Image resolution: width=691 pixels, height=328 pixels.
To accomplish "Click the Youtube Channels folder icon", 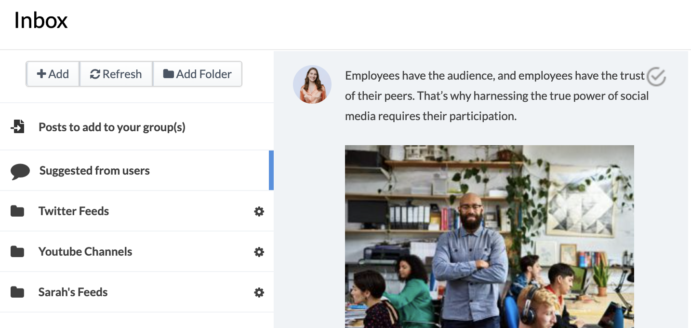I will 17,252.
